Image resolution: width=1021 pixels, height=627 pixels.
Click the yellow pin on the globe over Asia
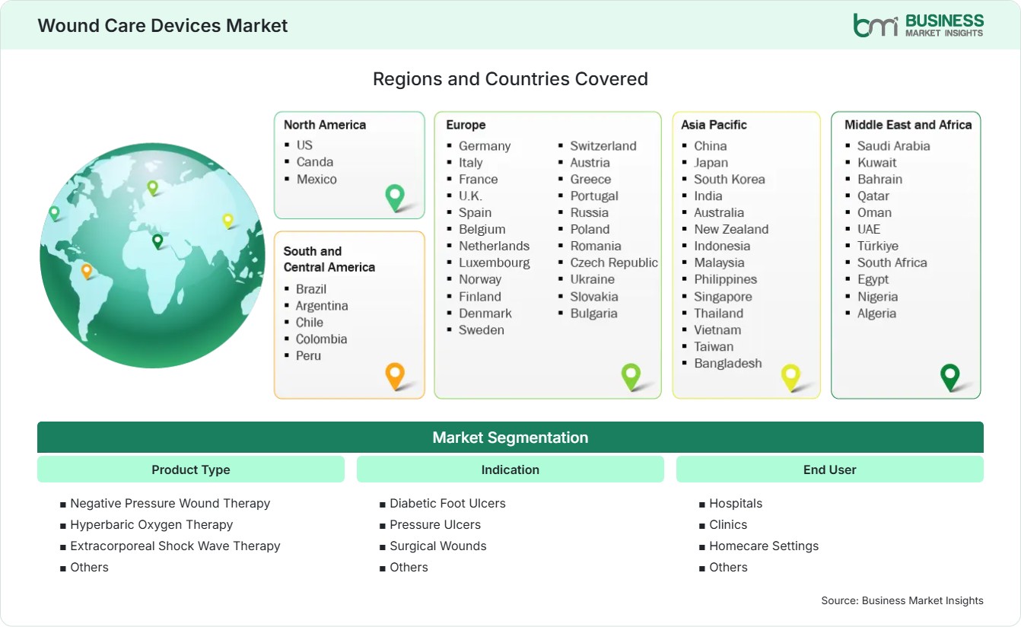227,221
